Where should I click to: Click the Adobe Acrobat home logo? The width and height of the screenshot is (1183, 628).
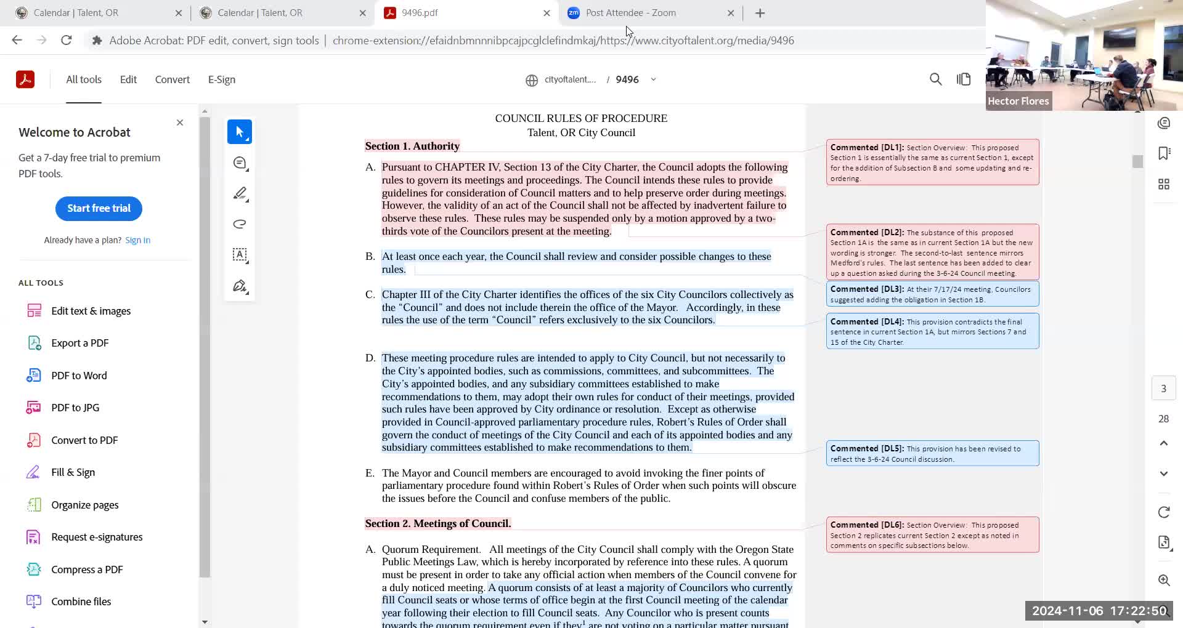point(25,79)
